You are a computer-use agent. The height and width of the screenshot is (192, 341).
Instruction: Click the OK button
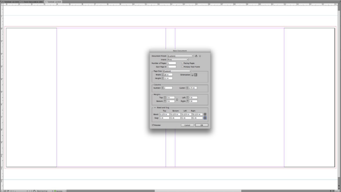coord(202,125)
